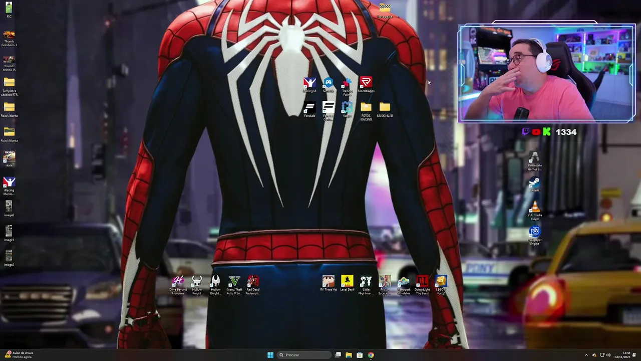Open the volume control in tray
Image resolution: width=641 pixels, height=361 pixels.
click(x=608, y=355)
